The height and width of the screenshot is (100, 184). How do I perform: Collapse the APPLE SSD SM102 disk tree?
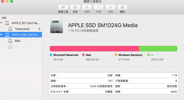[x=1, y=35]
